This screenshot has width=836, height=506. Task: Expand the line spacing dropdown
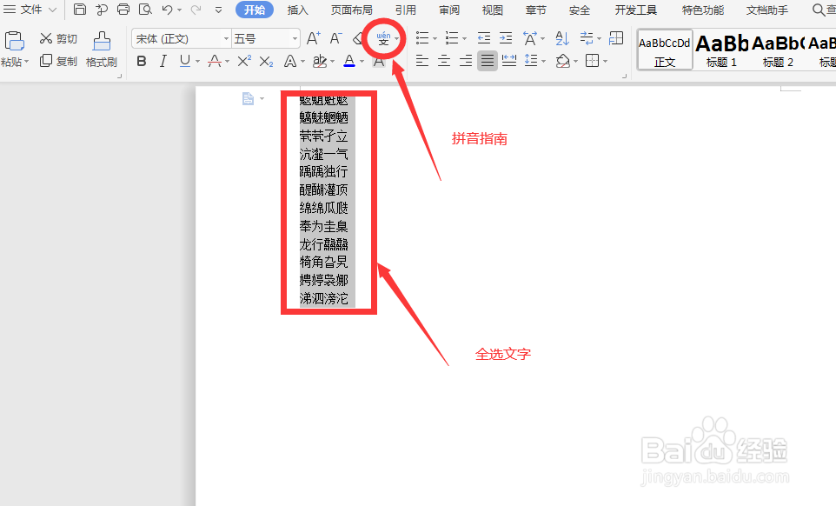coord(543,61)
